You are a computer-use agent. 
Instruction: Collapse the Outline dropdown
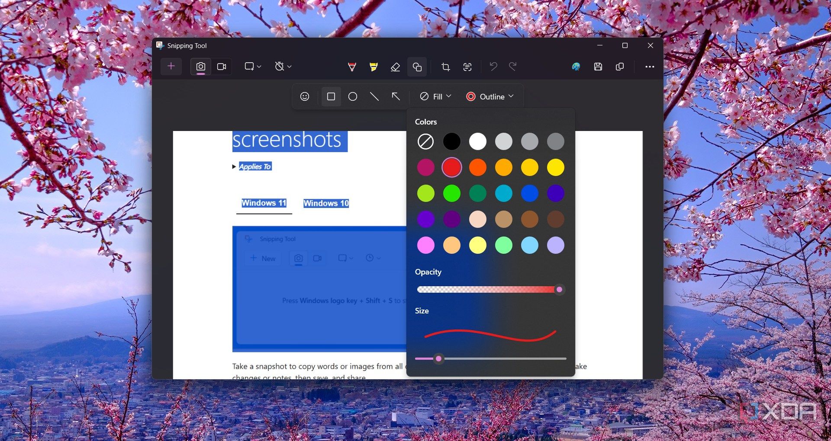(x=490, y=96)
